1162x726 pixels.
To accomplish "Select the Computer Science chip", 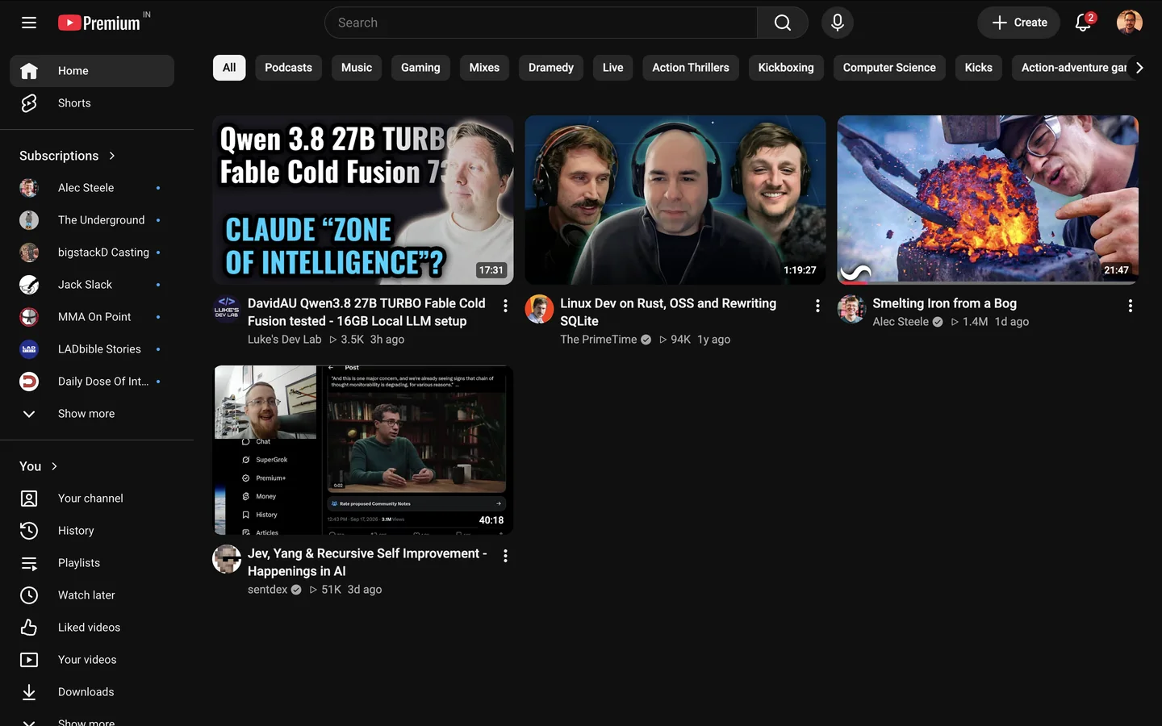I will pyautogui.click(x=889, y=68).
